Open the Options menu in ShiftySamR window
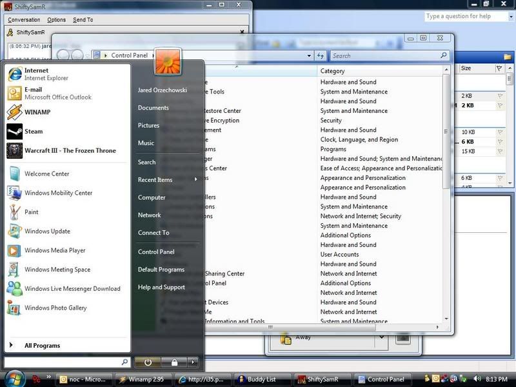The height and width of the screenshot is (387, 516). (x=56, y=20)
